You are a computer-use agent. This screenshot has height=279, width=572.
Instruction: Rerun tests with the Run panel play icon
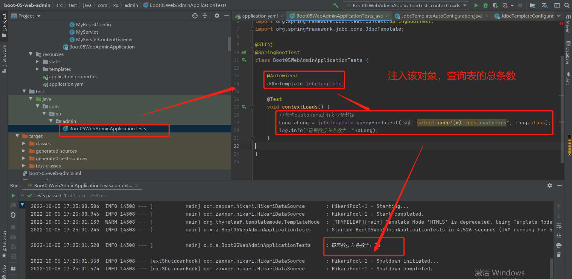pyautogui.click(x=13, y=196)
